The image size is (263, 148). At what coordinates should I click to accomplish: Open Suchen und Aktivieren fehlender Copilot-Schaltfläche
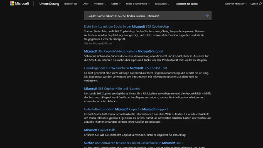click(134, 143)
